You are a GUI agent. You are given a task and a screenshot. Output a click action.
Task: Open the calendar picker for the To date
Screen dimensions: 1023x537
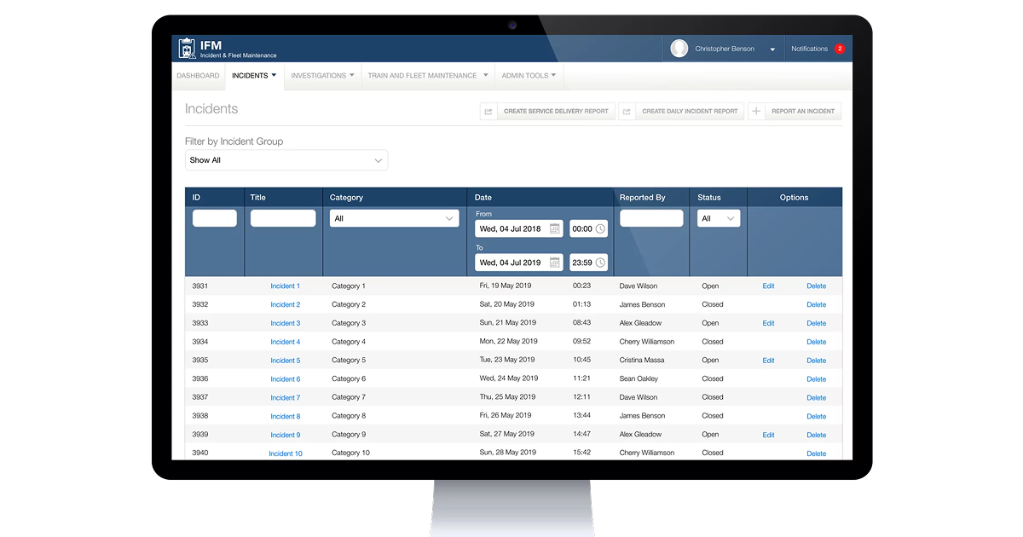point(555,262)
